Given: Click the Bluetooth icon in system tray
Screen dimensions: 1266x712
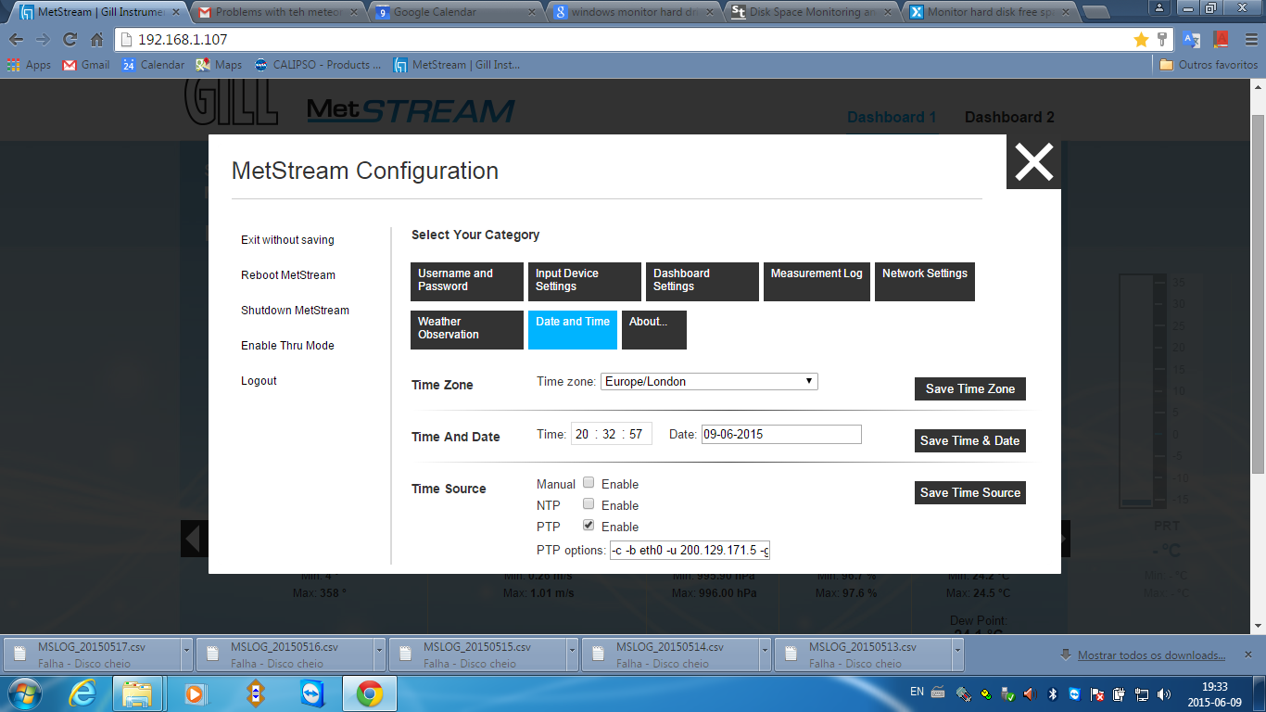Looking at the screenshot, I should click(x=1053, y=693).
